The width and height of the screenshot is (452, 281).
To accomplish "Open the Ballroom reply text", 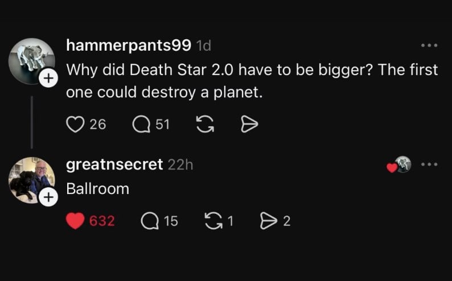I will (97, 188).
